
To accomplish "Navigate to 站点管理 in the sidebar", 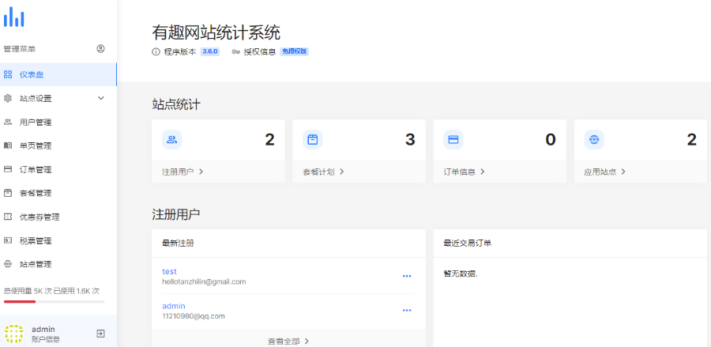I will [58, 264].
